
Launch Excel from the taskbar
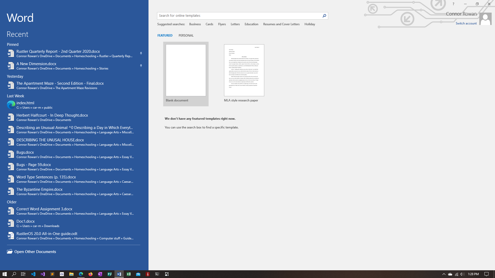(x=129, y=274)
